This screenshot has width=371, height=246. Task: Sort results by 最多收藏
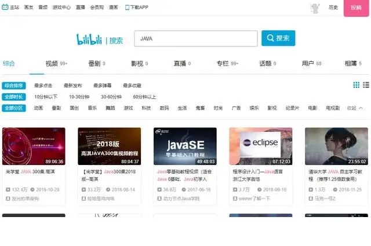(x=132, y=86)
